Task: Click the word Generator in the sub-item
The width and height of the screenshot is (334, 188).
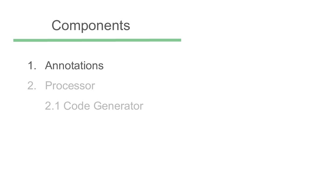Action: point(118,106)
